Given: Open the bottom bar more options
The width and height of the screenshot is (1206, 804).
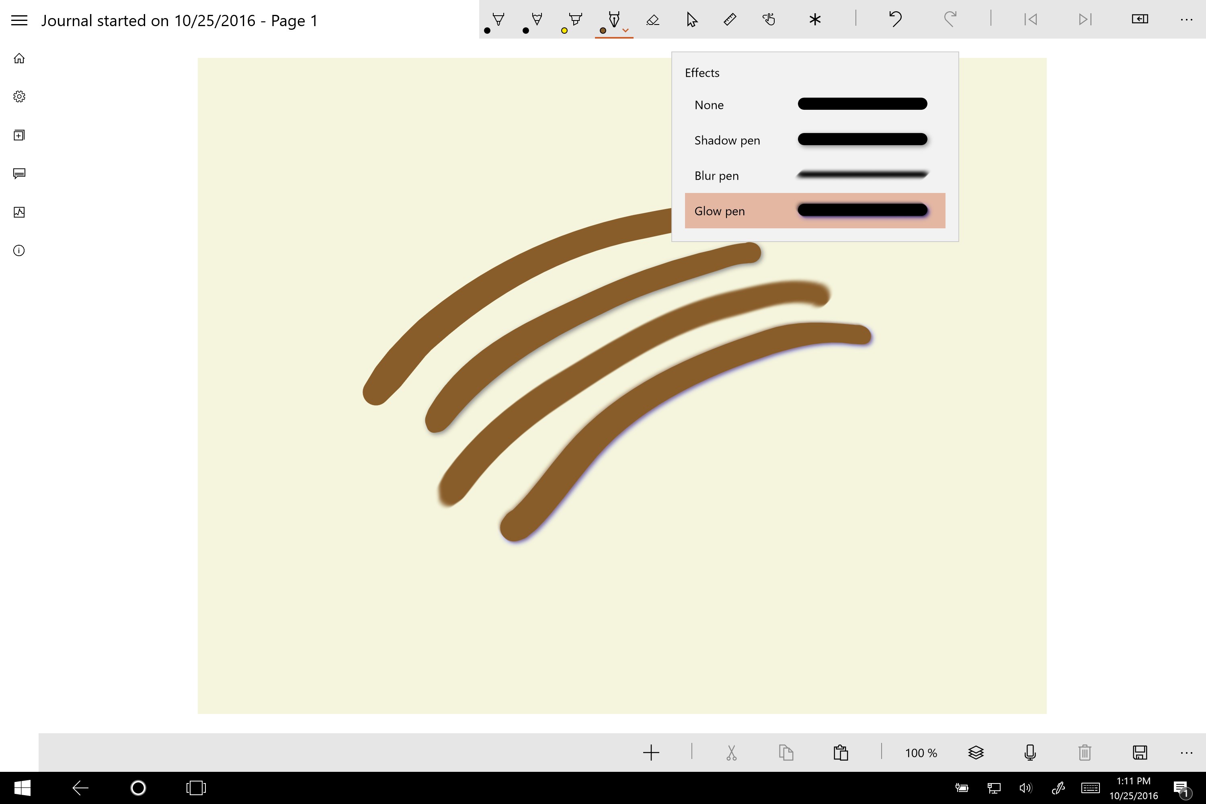Looking at the screenshot, I should (1186, 753).
